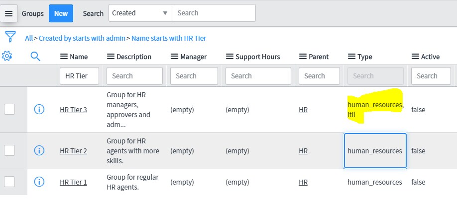
Task: Open the HR Tier 2 group link
Action: coord(73,151)
